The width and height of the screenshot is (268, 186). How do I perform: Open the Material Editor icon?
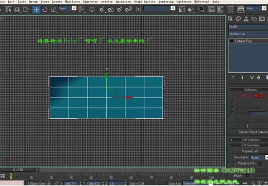[x=230, y=9]
